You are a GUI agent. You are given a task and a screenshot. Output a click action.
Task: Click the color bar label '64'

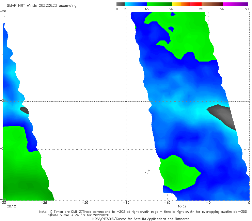[x=222, y=9]
